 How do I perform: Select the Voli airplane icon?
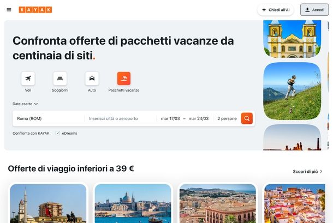point(28,79)
